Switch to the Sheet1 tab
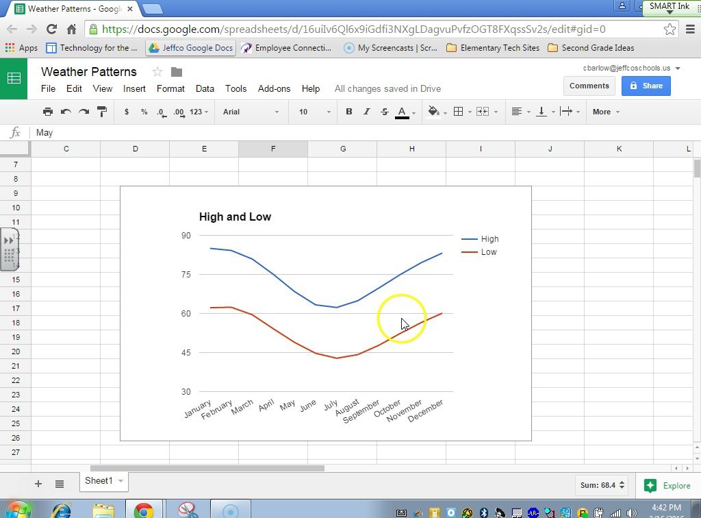 [x=99, y=481]
